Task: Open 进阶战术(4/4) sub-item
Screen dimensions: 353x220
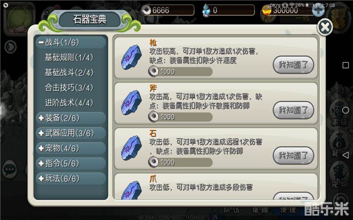Action: (69, 103)
